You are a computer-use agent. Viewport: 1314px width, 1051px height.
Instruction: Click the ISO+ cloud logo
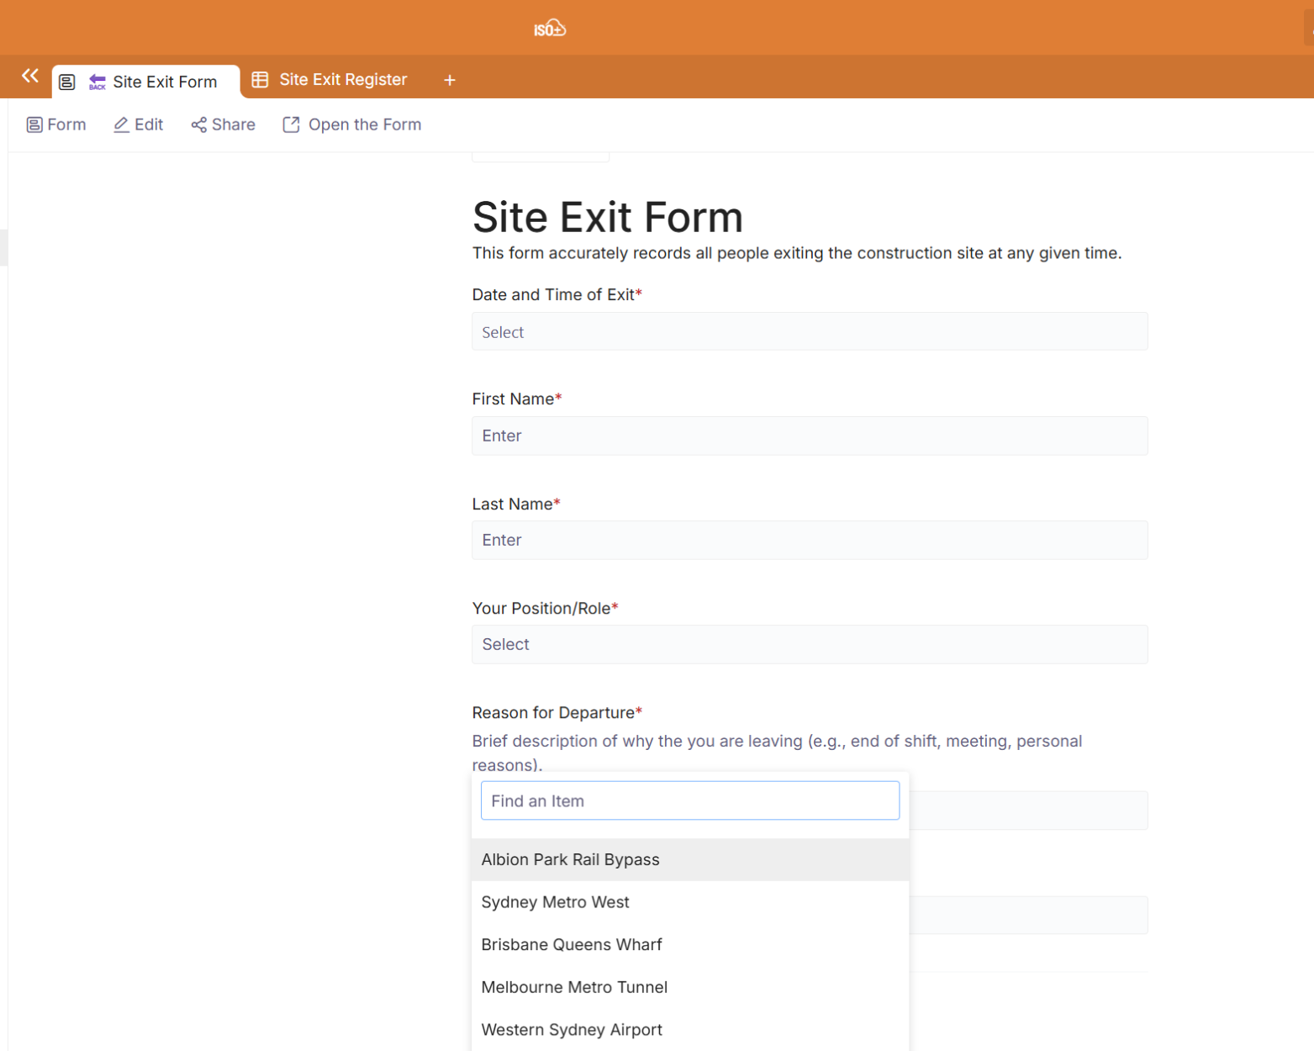point(550,29)
